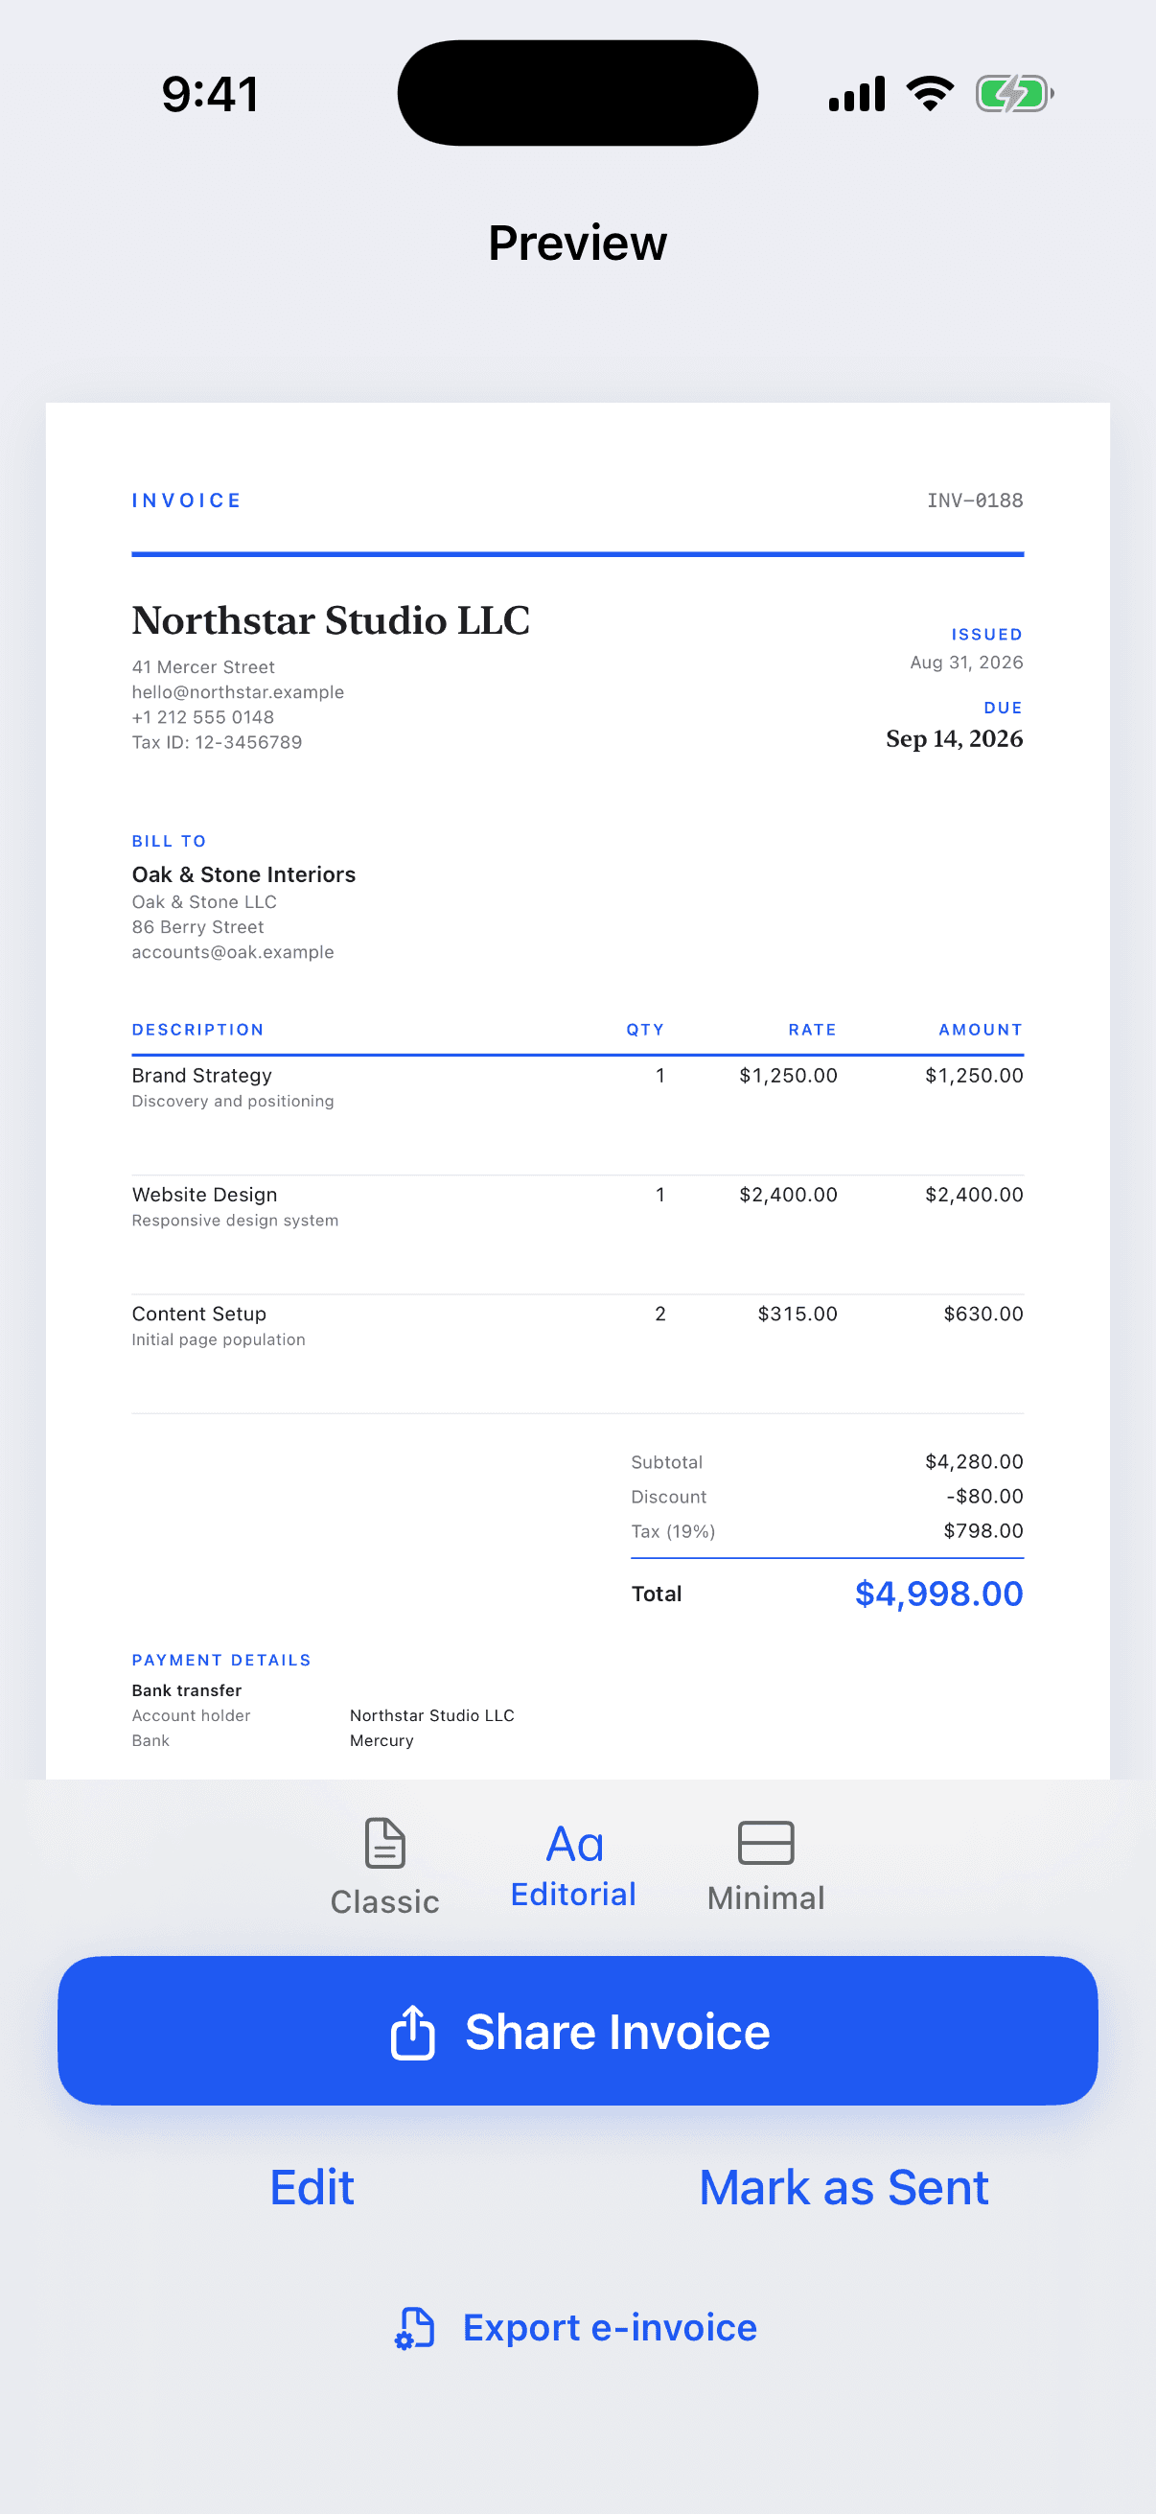This screenshot has width=1156, height=2514.
Task: Tap the Tax ID: 12-3456789 line
Action: click(217, 742)
